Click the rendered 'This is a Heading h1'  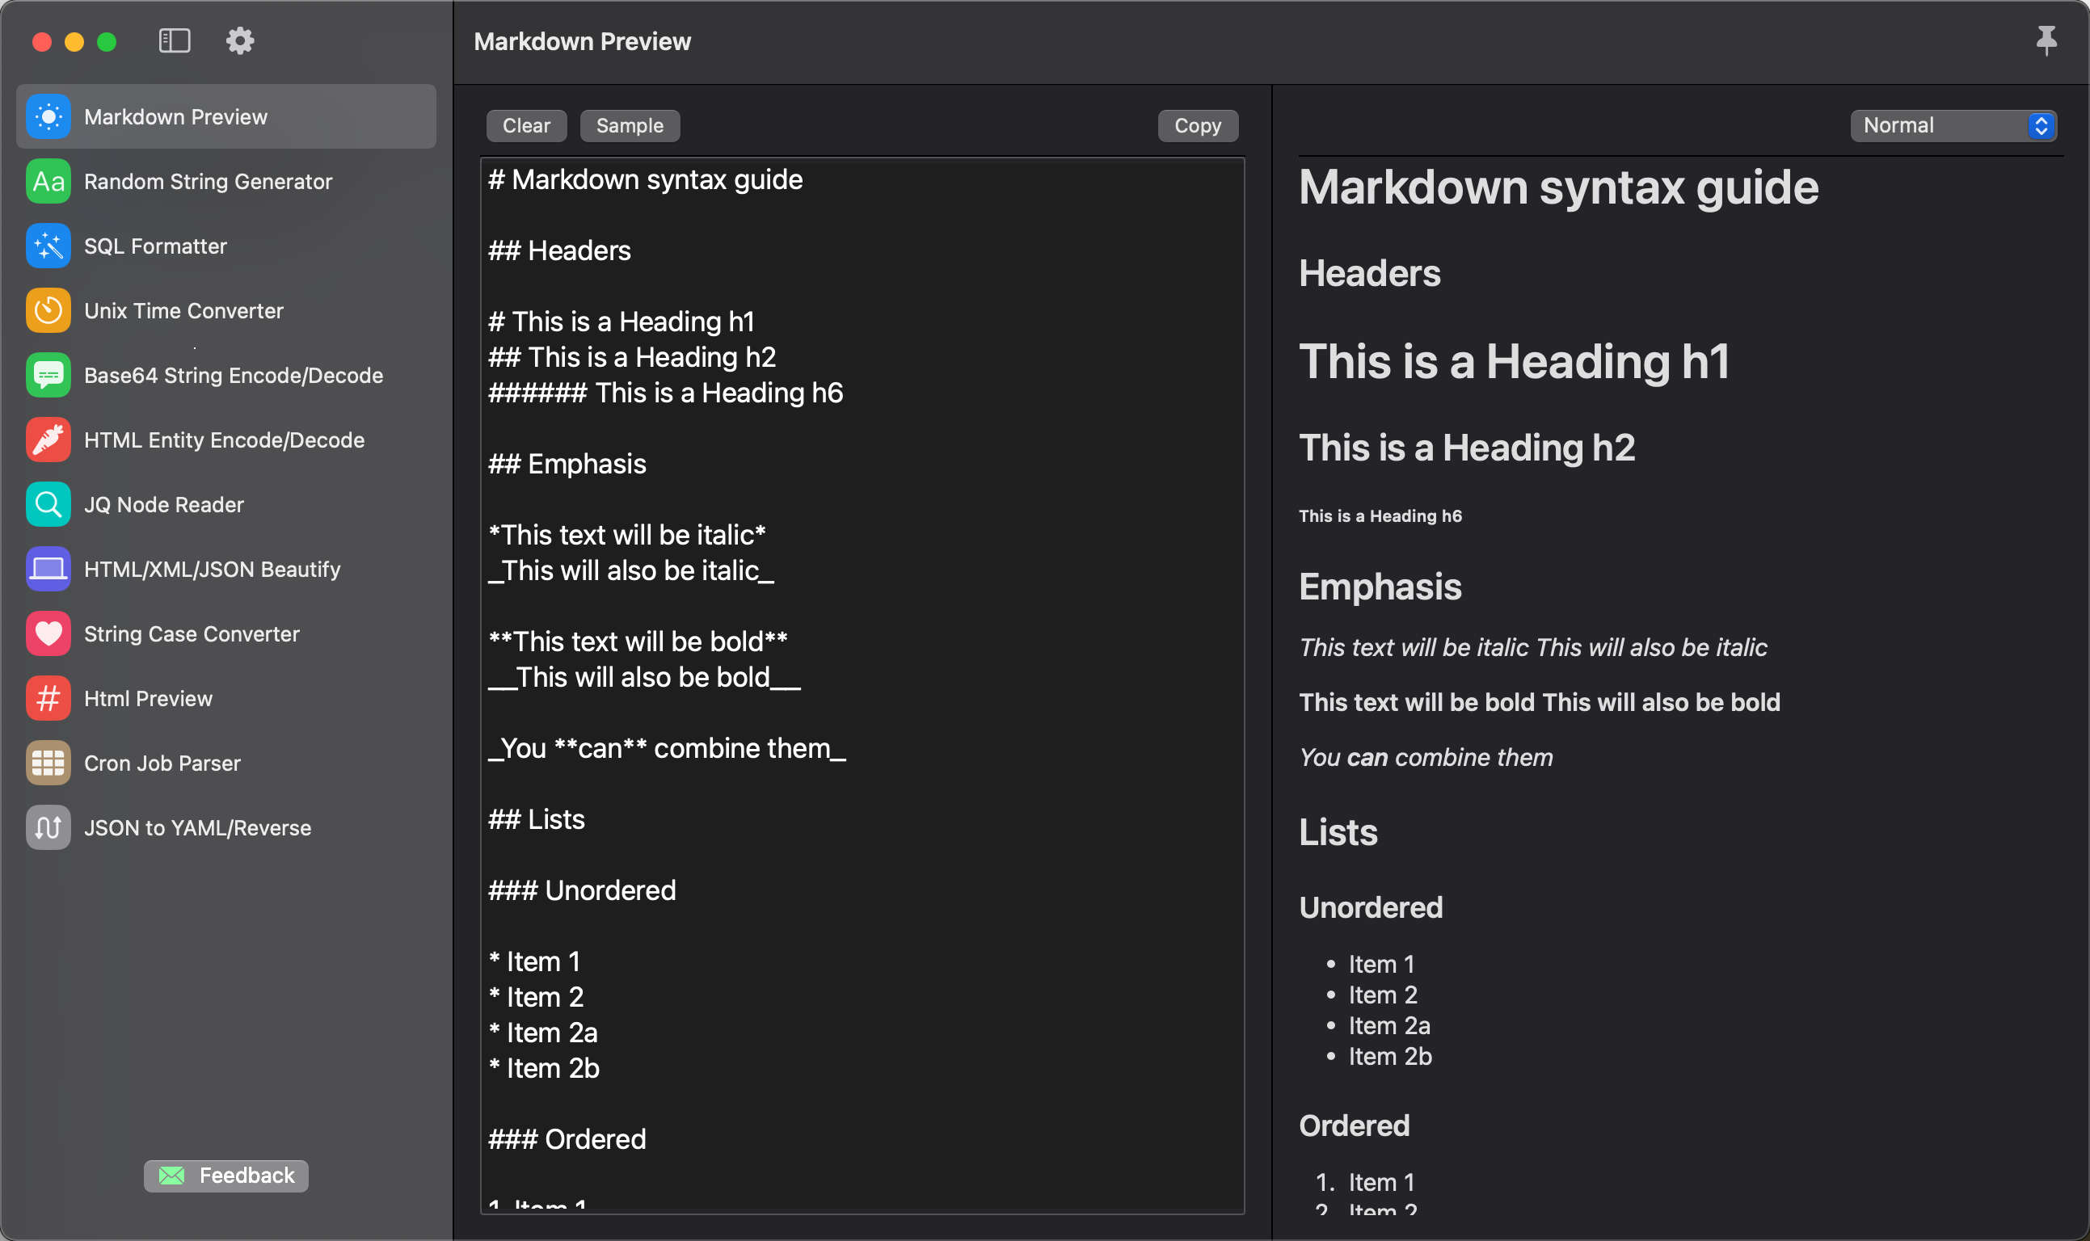(1515, 361)
